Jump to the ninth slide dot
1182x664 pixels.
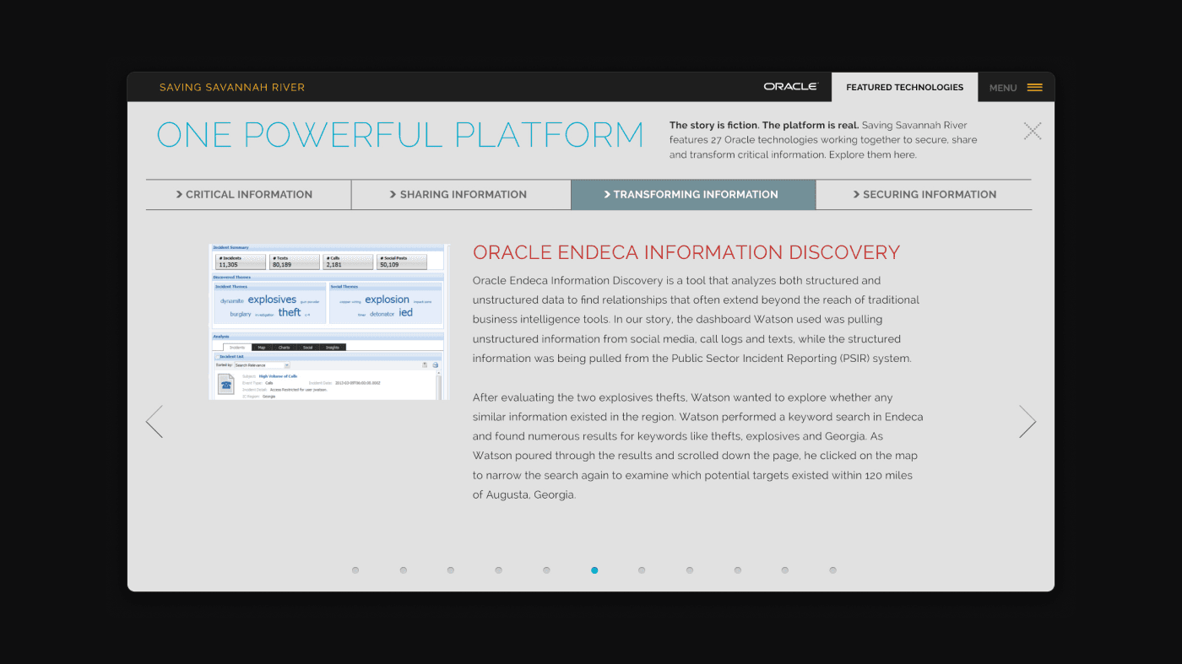pyautogui.click(x=737, y=570)
